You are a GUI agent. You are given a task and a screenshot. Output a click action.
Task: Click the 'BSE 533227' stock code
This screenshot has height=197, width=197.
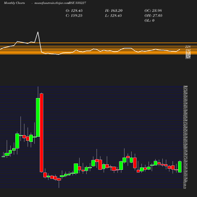77,3
